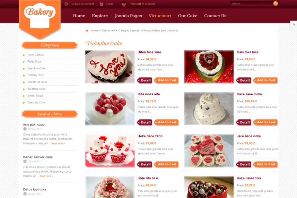This screenshot has height=198, width=297.
Task: Click the home icon in breadcrumb
Action: [87, 30]
